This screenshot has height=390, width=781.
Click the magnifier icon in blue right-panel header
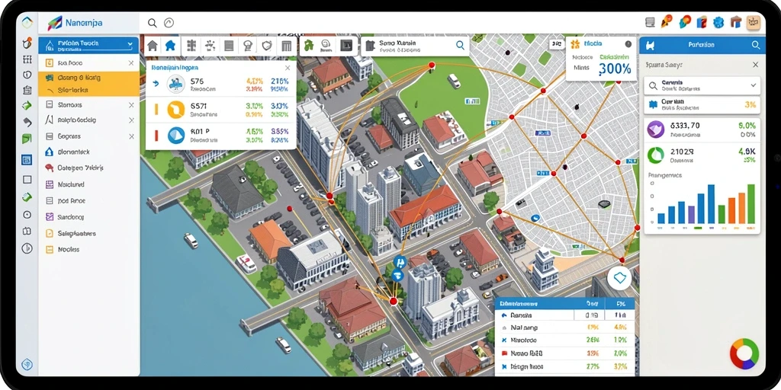click(756, 45)
